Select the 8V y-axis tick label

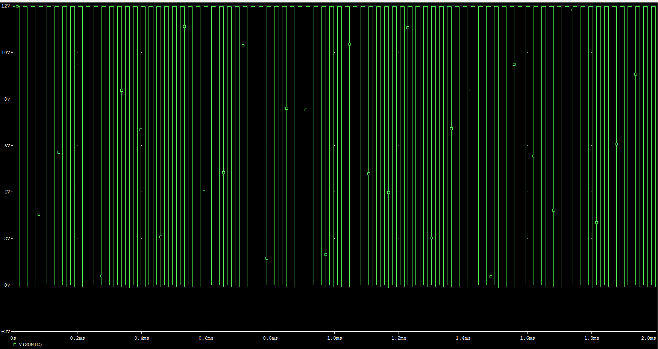(x=7, y=99)
